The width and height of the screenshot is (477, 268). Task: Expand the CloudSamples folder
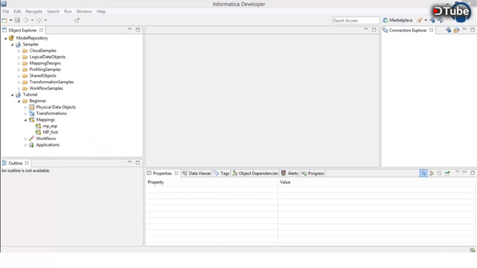19,51
